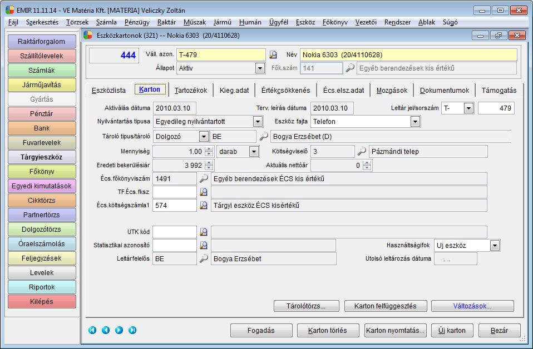Click Karton felfüggesztés button

[x=386, y=306]
